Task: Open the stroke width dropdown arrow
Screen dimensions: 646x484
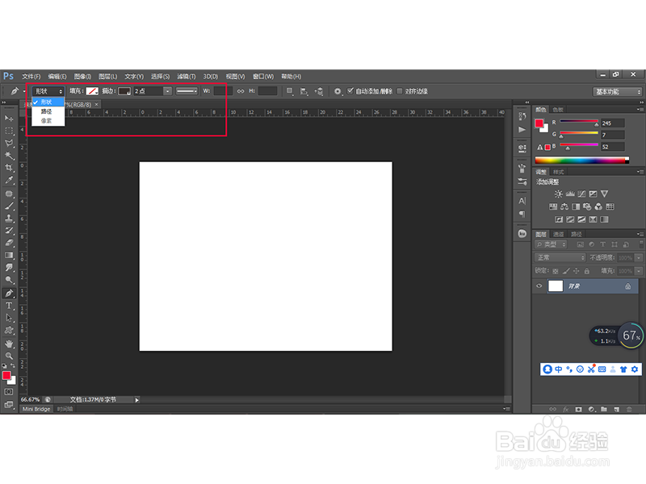Action: pos(167,91)
